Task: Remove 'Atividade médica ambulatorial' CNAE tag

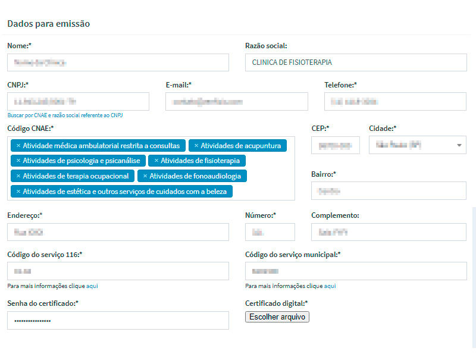Action: [x=18, y=146]
